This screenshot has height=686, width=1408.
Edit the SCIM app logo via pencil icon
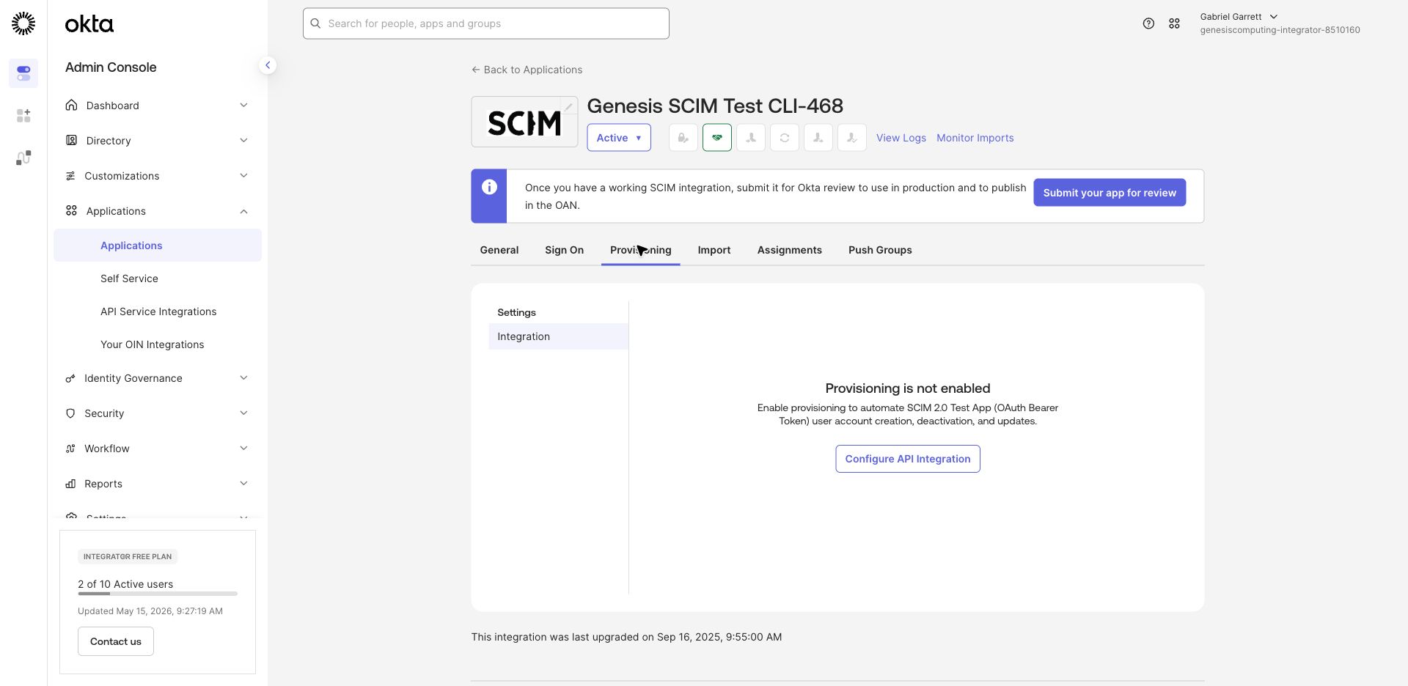(x=568, y=106)
